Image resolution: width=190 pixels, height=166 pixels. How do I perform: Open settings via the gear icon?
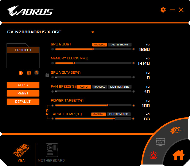(x=163, y=10)
